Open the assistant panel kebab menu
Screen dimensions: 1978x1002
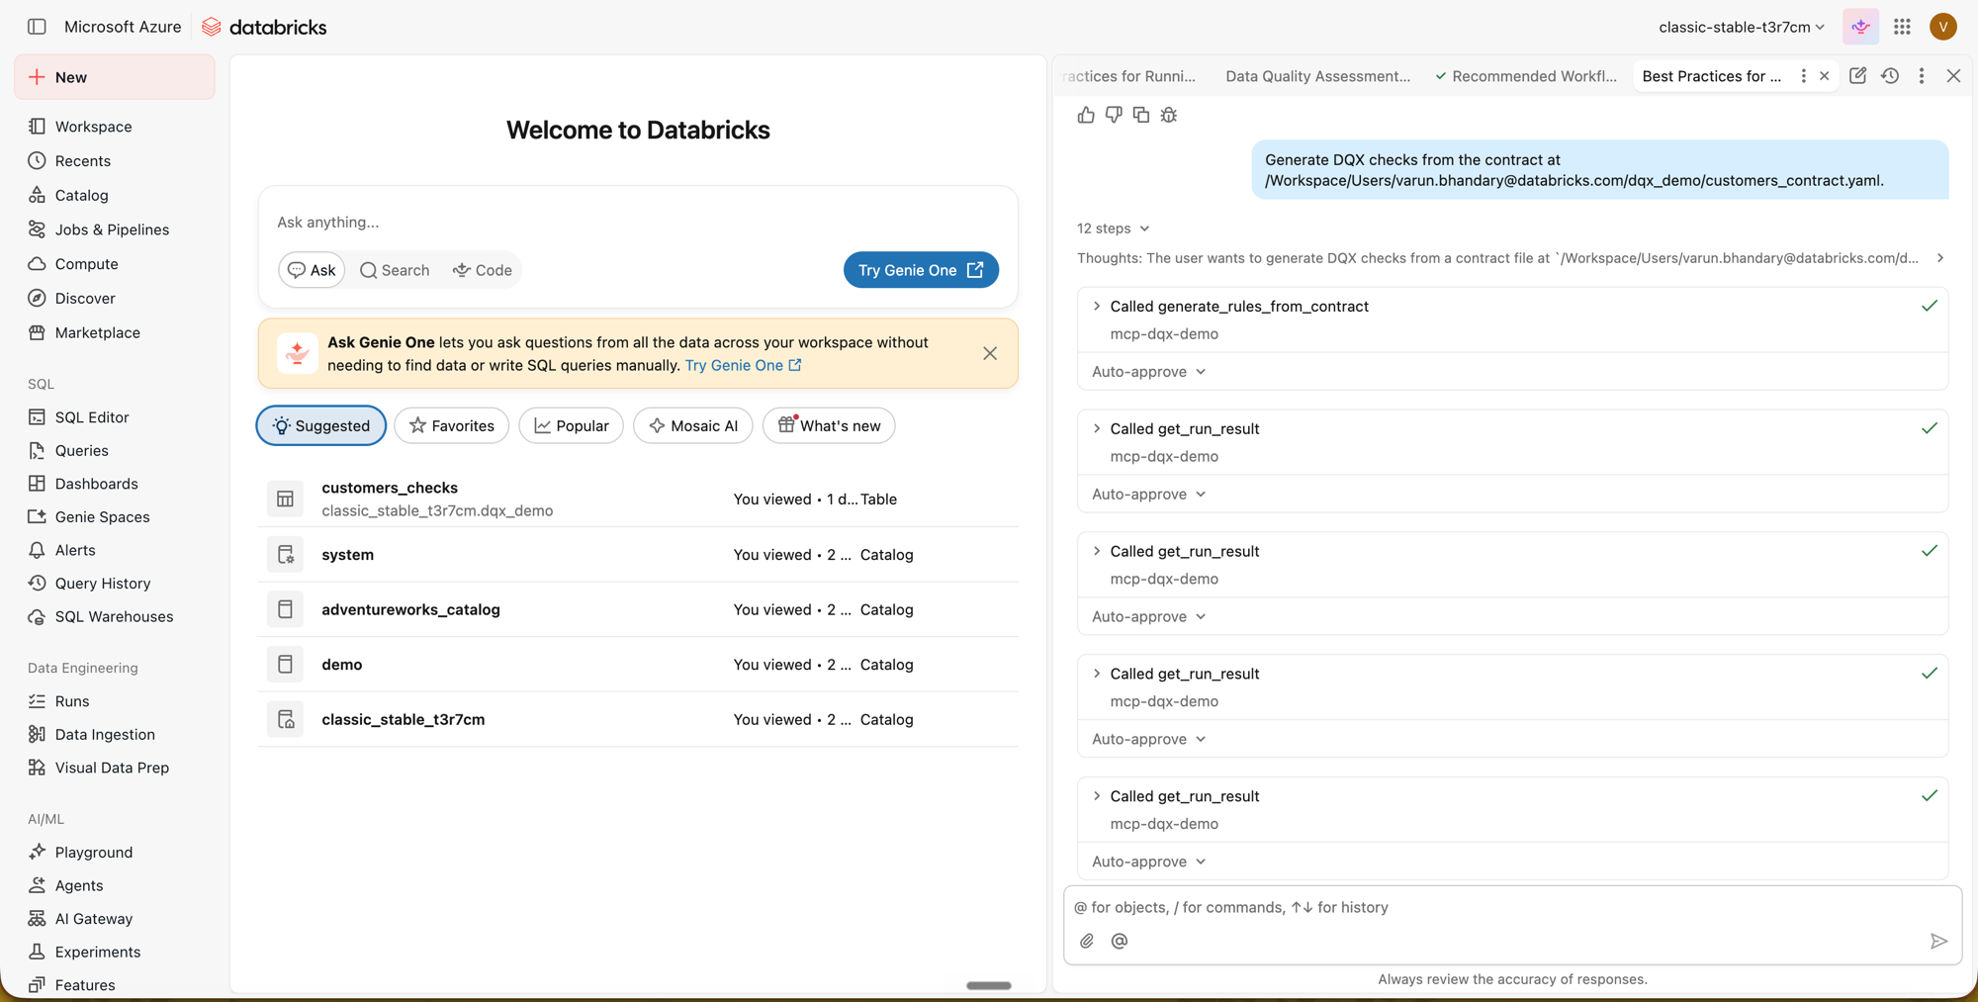(1922, 76)
